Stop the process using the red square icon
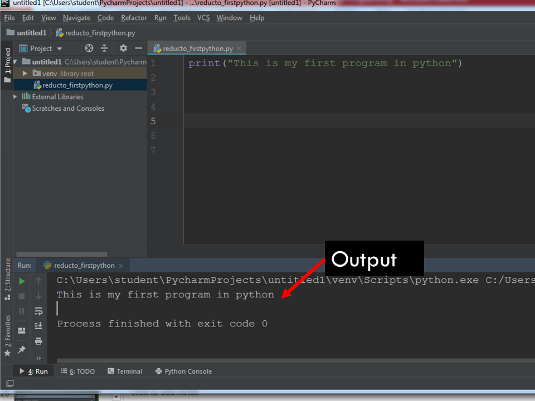 click(21, 296)
